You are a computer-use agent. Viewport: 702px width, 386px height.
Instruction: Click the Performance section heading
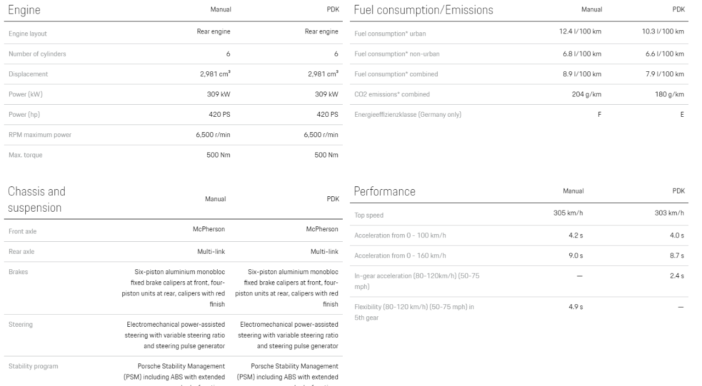[384, 191]
